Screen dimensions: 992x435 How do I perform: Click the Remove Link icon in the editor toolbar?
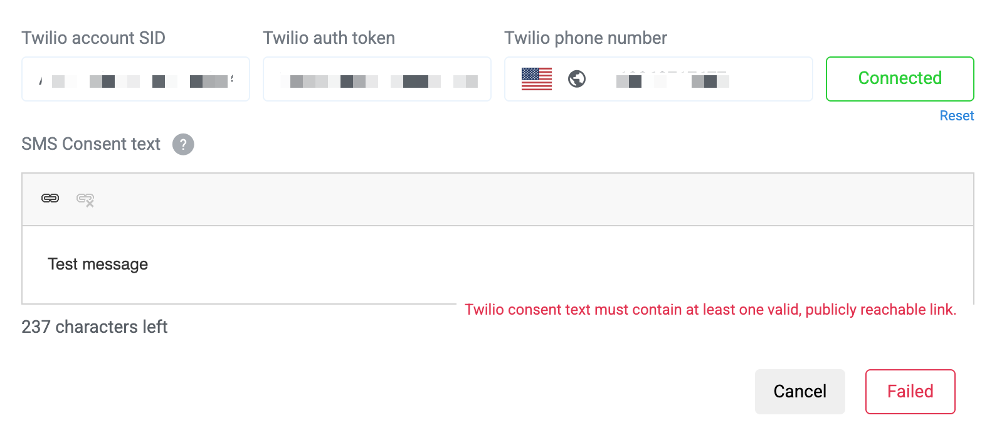tap(85, 200)
